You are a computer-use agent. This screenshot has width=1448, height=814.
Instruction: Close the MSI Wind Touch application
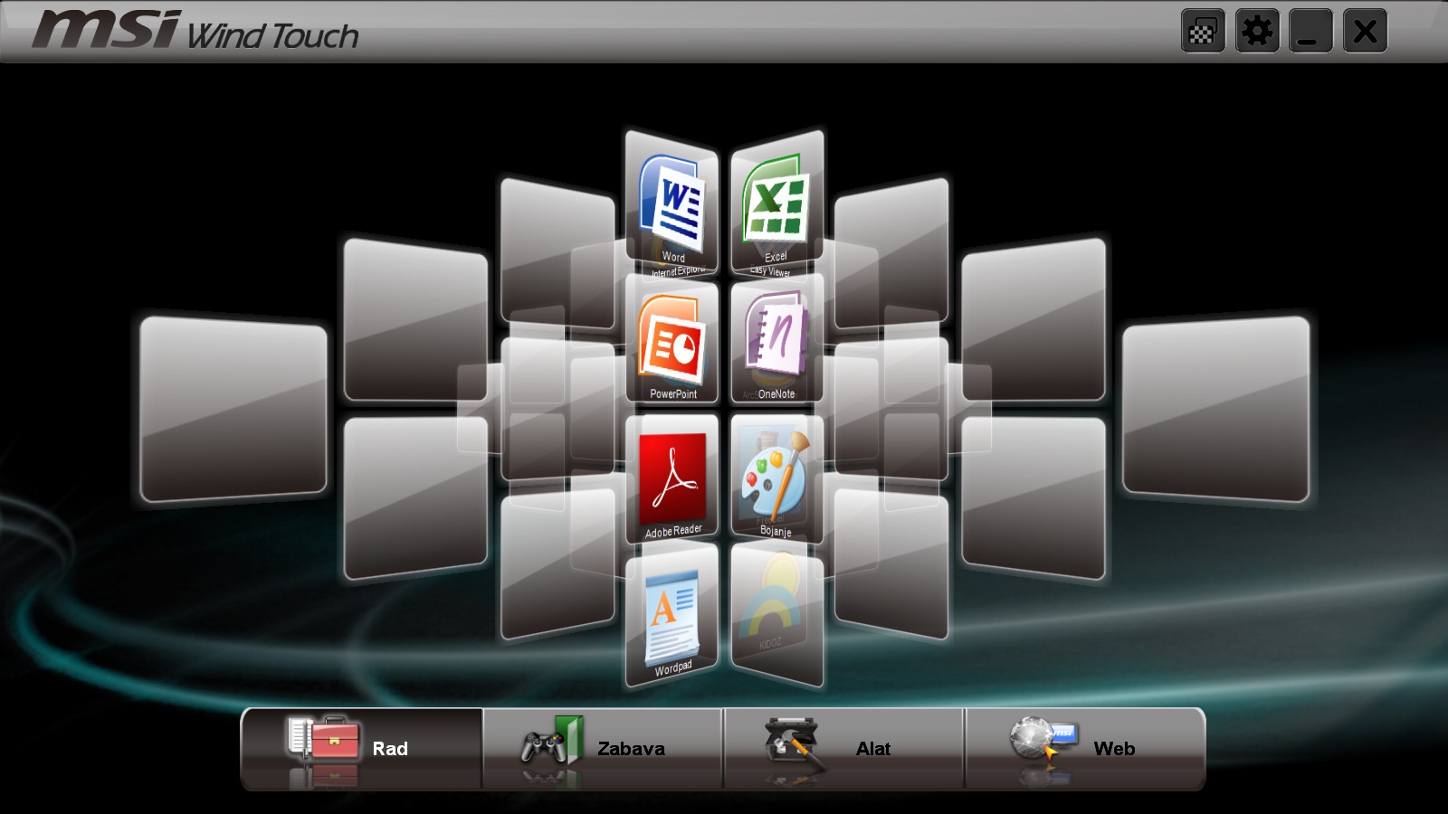pos(1365,32)
